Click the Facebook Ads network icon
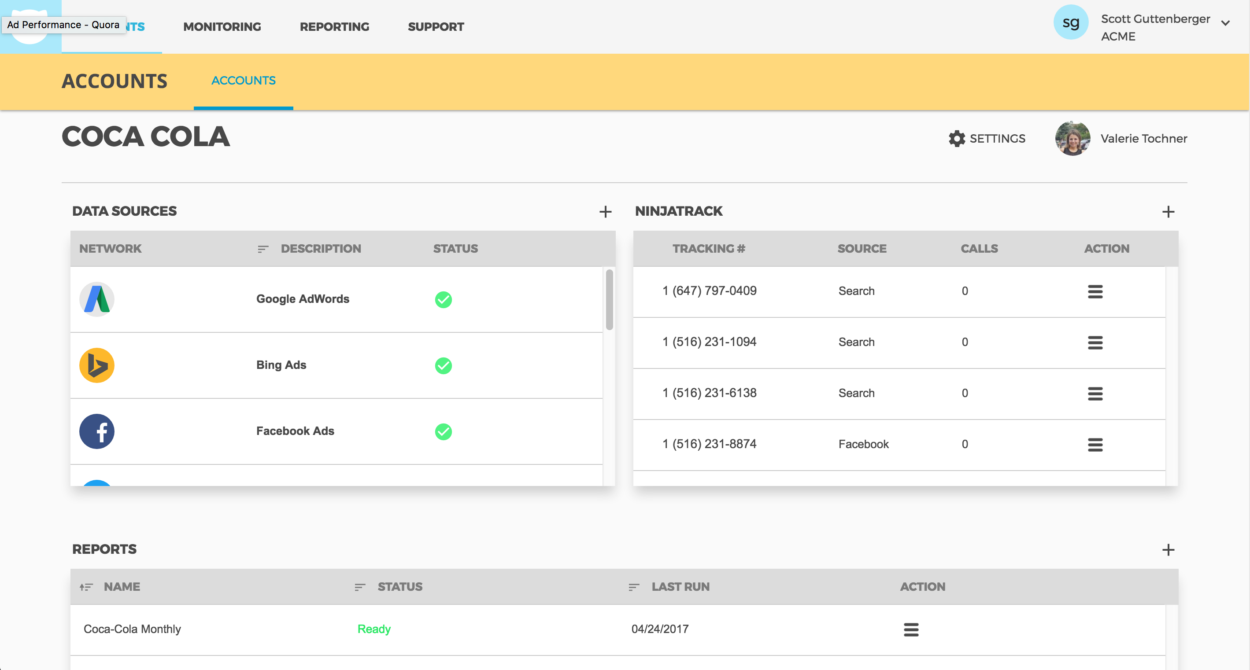 pos(96,431)
